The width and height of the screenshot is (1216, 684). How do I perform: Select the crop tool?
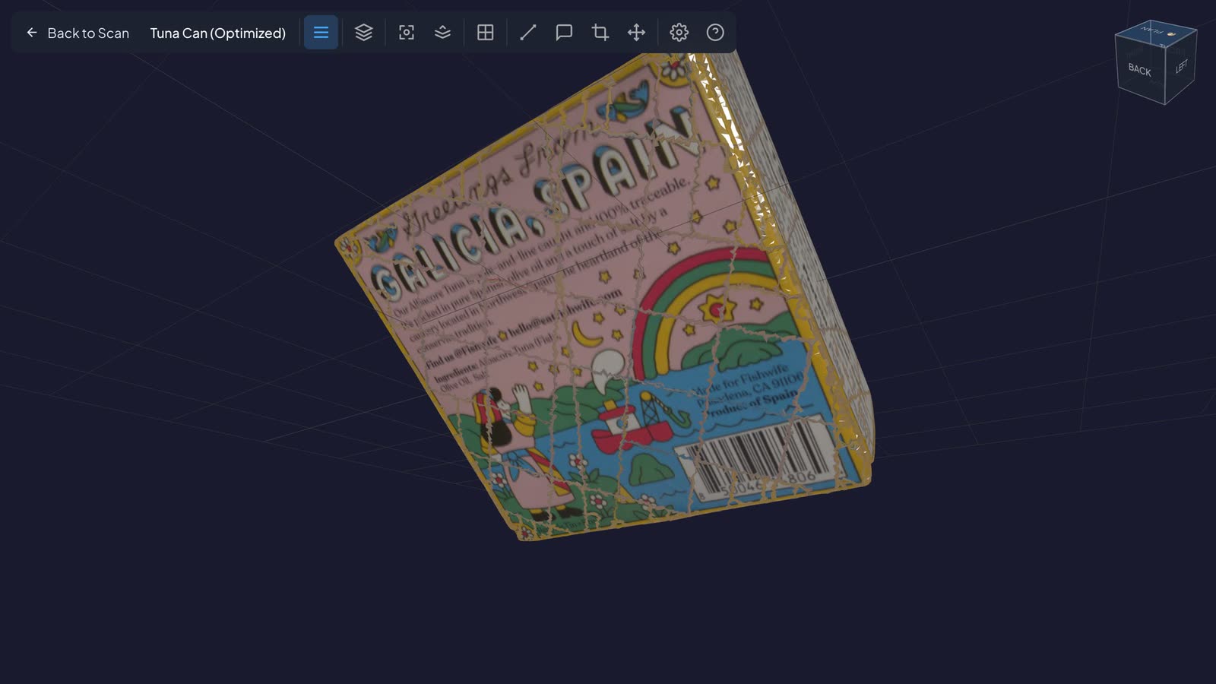(x=600, y=33)
